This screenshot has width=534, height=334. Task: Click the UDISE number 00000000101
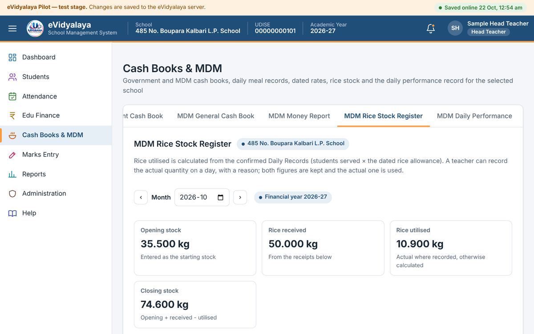[x=275, y=31]
